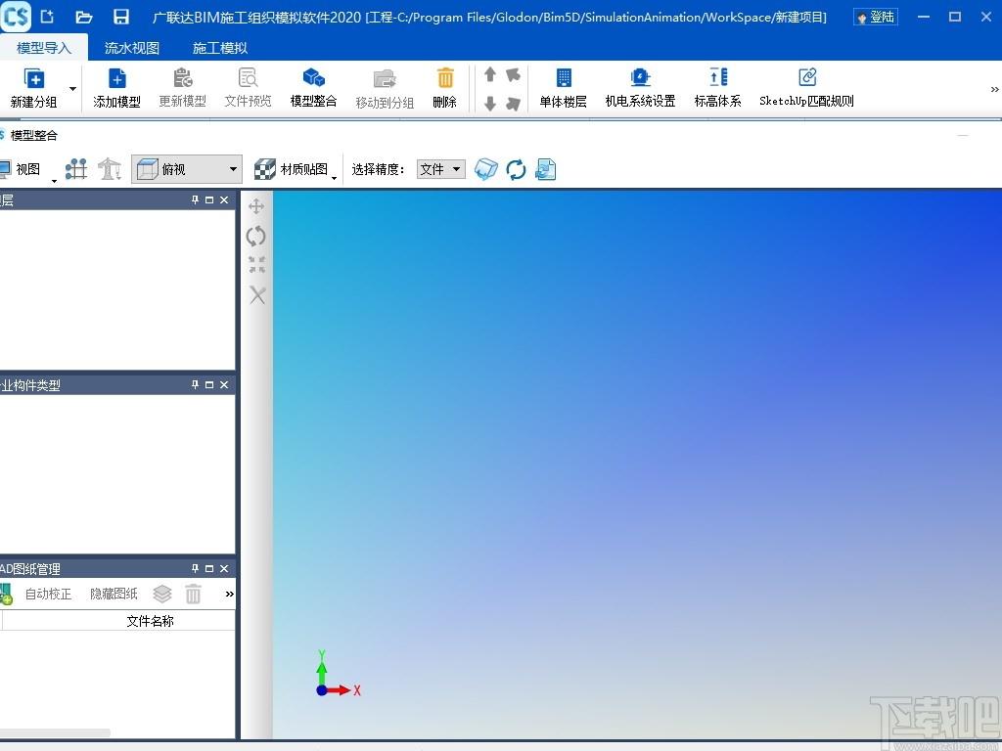Expand the 俯视 view dropdown

(x=233, y=169)
